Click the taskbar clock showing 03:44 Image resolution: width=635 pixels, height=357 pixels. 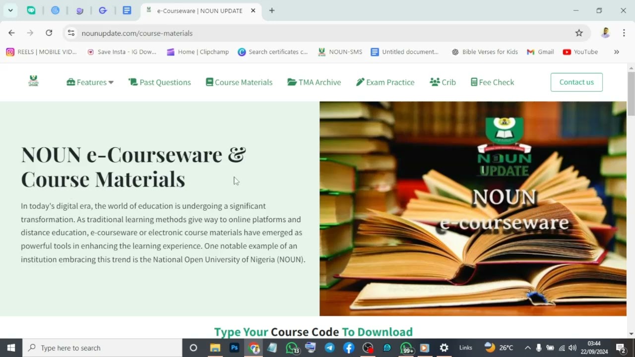(594, 348)
